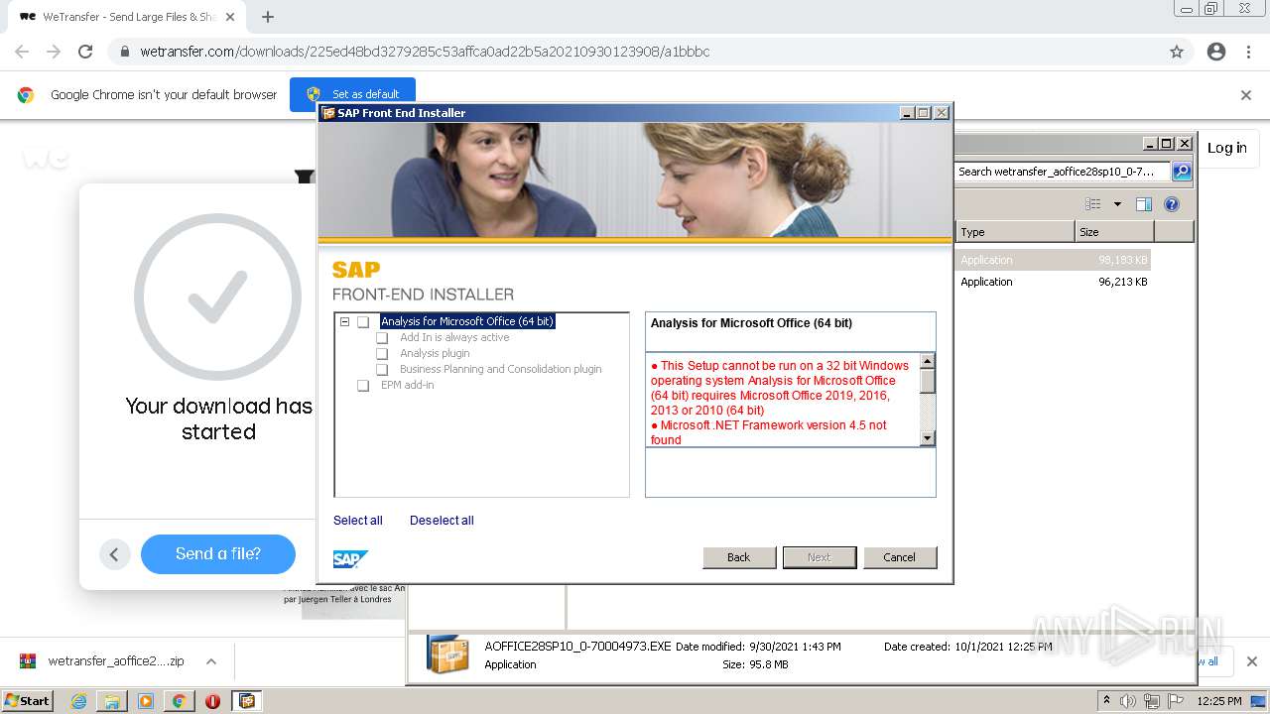Go forward in Chrome
Screen dimensions: 1270x714
54,52
